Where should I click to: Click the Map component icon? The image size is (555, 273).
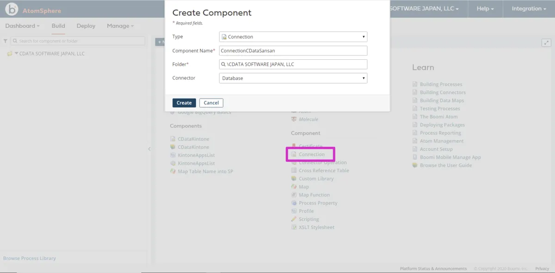pyautogui.click(x=294, y=187)
